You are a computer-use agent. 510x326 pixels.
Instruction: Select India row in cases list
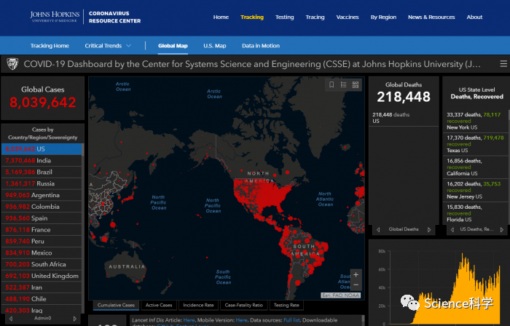[x=42, y=160]
